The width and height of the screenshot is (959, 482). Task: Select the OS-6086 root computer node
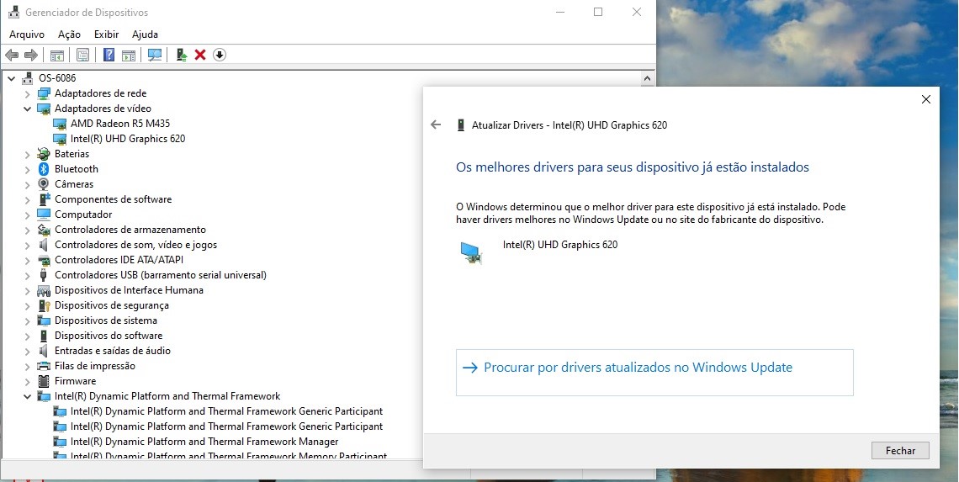coord(56,78)
